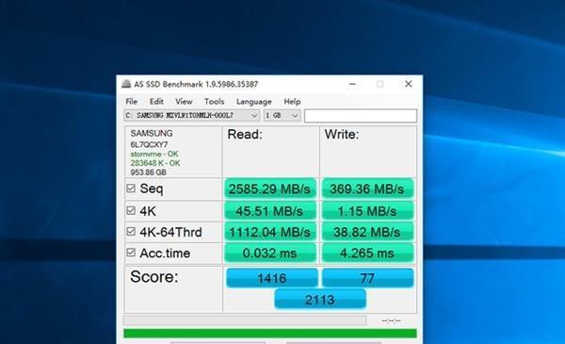Screen dimensions: 565x344
Task: Click the empty text field beside 1 GB
Action: click(361, 116)
